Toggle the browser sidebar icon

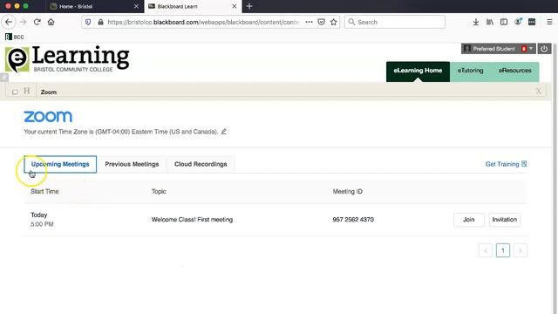pyautogui.click(x=504, y=22)
